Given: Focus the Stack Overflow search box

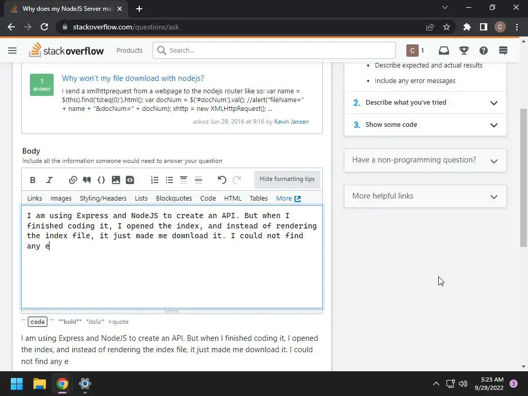Looking at the screenshot, I should [x=274, y=50].
